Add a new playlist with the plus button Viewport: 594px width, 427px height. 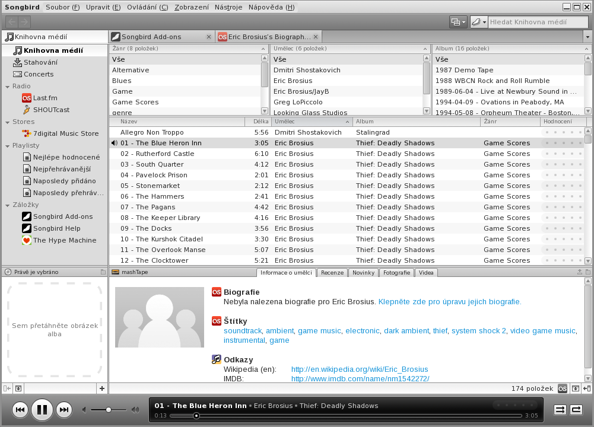point(102,388)
